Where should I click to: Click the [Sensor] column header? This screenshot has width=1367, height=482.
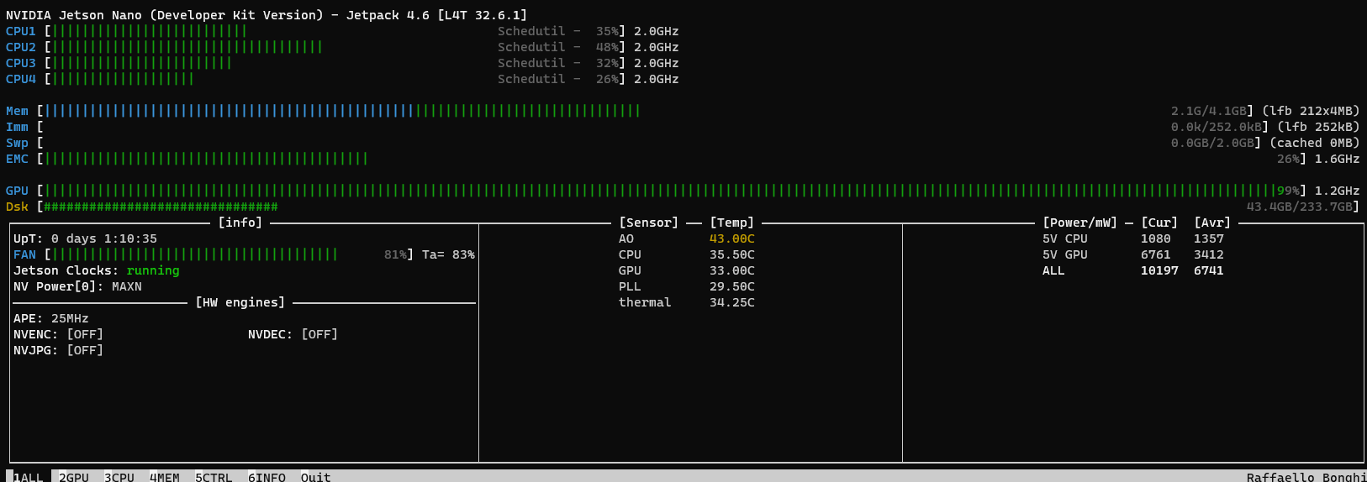[x=648, y=223]
